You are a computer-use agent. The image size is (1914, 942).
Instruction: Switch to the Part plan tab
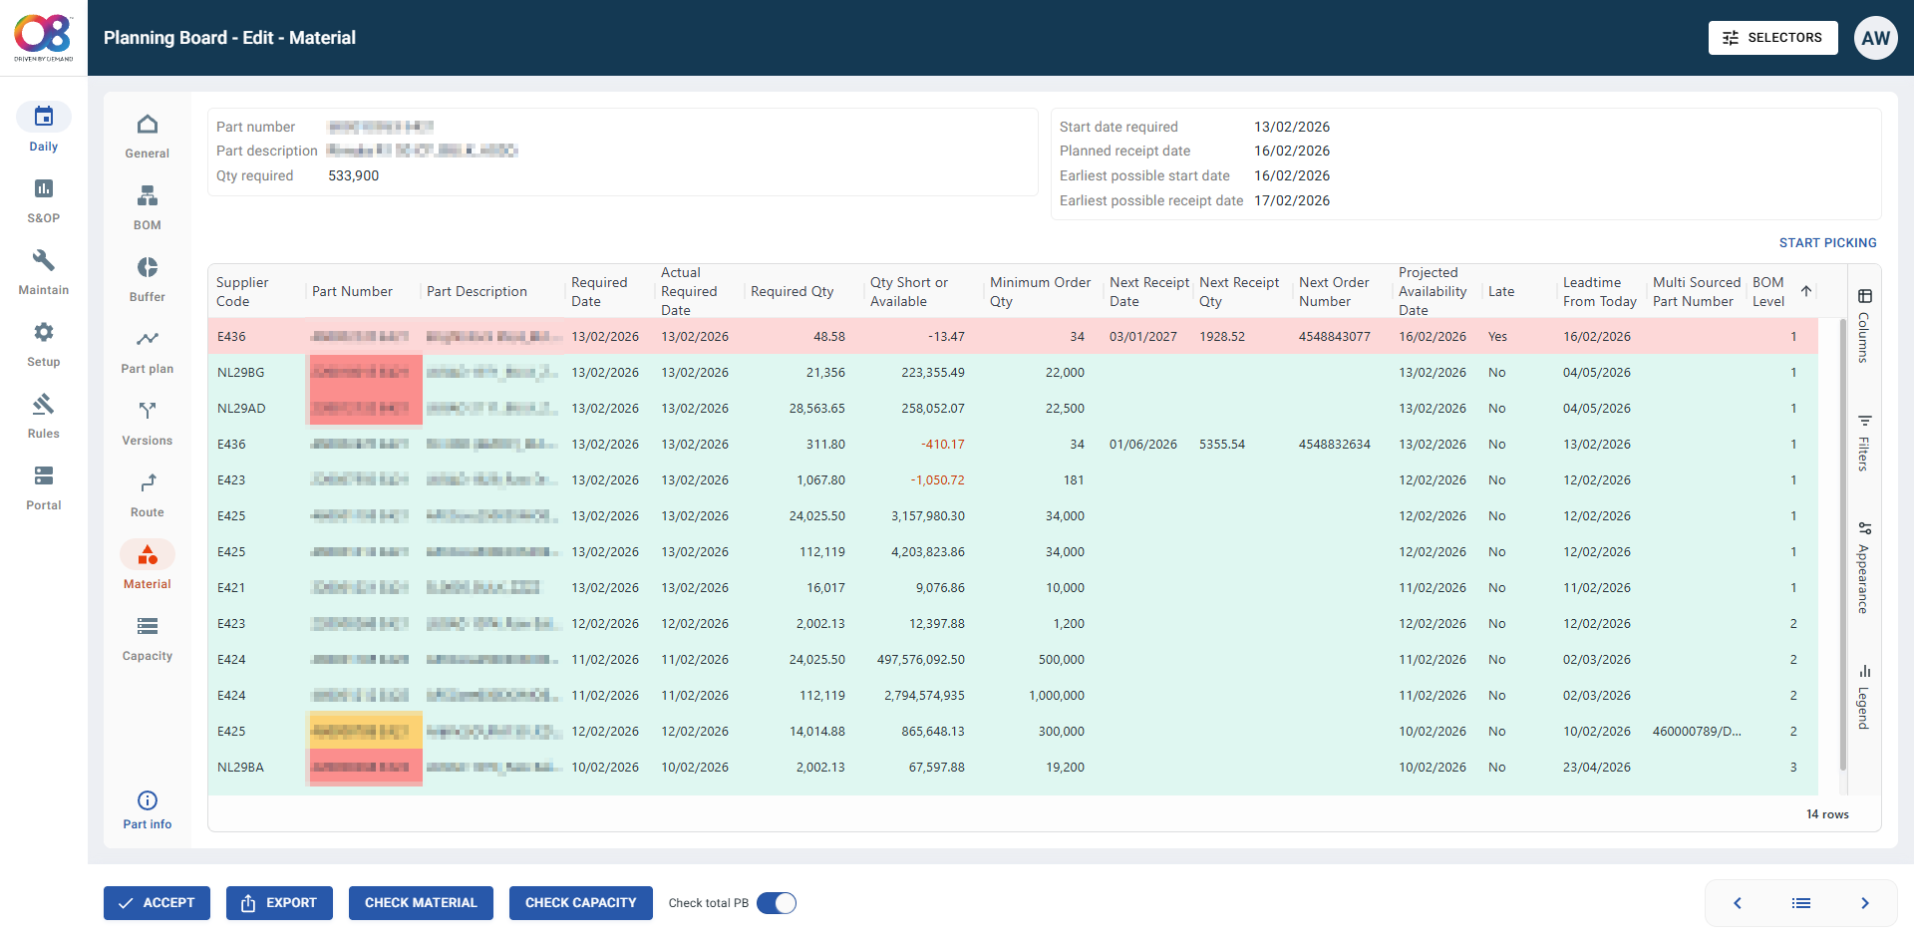coord(148,351)
